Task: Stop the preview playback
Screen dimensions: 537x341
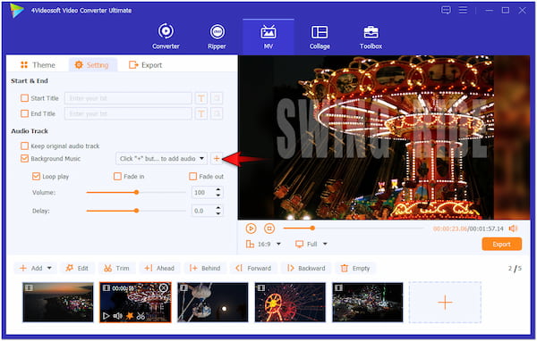Action: pyautogui.click(x=269, y=229)
